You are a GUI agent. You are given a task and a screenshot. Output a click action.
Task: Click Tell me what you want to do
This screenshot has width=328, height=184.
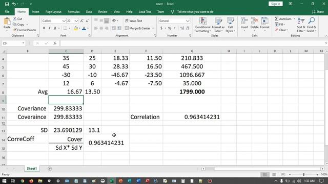pos(195,12)
